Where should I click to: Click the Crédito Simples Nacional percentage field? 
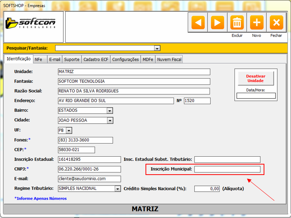[207, 189]
